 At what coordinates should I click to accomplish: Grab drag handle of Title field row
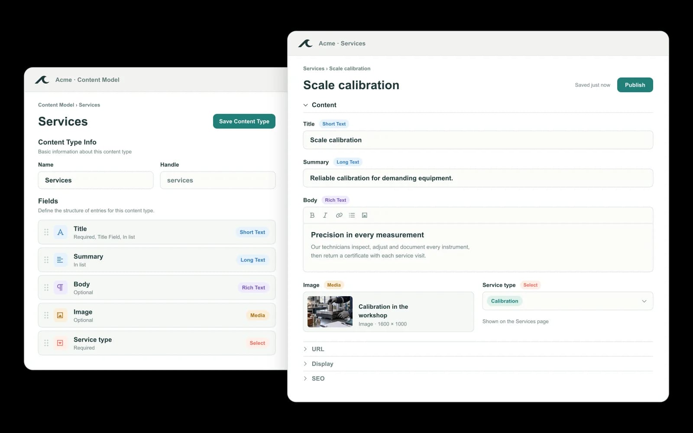pyautogui.click(x=46, y=232)
